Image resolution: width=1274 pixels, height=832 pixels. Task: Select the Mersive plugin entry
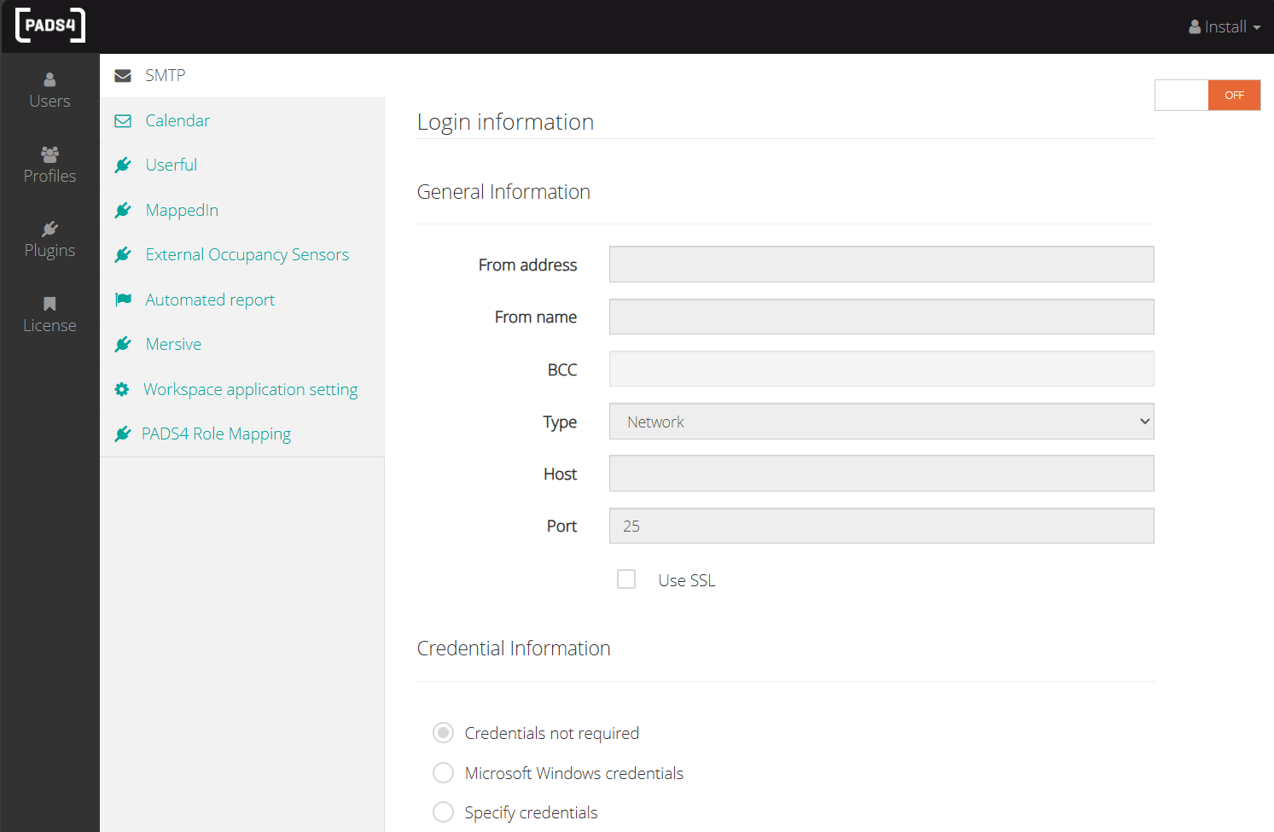pos(172,344)
